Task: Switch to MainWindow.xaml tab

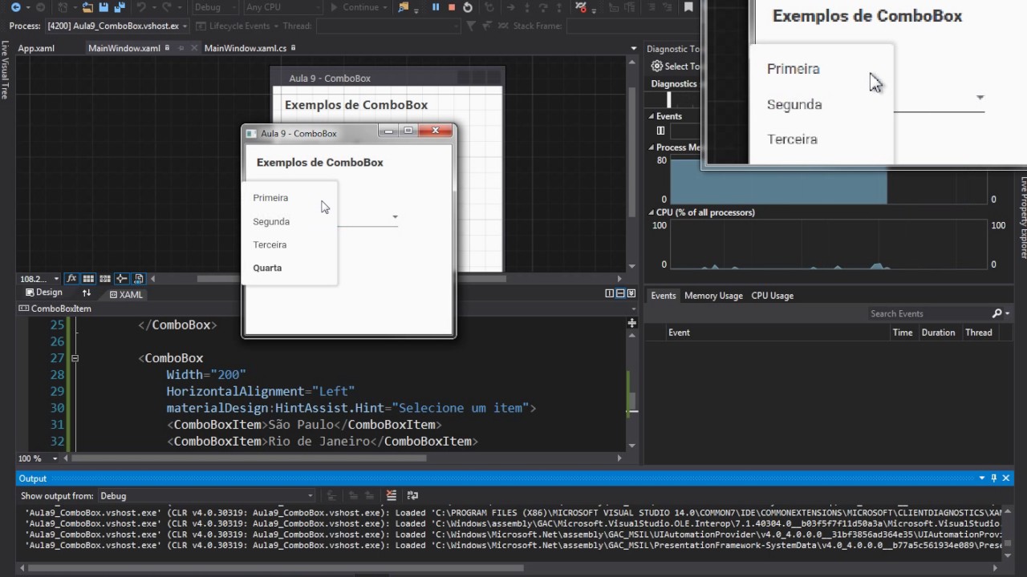Action: click(124, 48)
